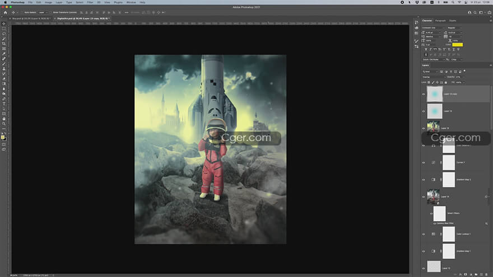Click Photoshop search icon at top right

click(x=475, y=12)
